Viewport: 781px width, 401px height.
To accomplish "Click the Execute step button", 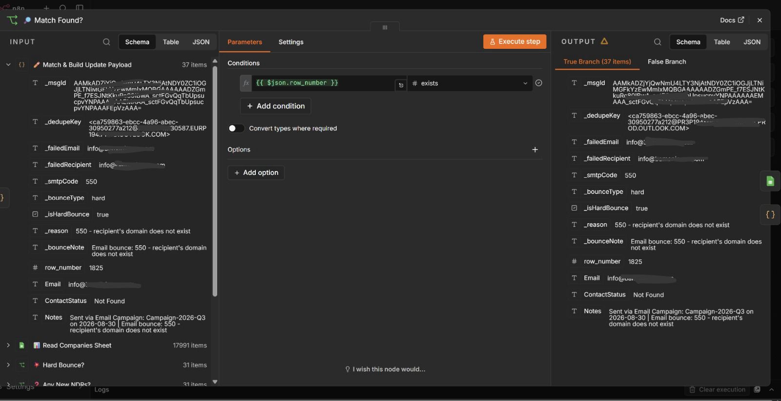I will tap(514, 42).
